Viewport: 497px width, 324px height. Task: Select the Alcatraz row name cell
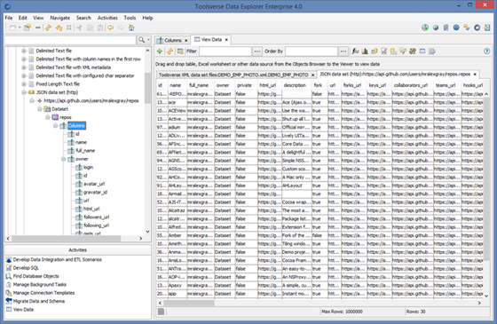177,210
